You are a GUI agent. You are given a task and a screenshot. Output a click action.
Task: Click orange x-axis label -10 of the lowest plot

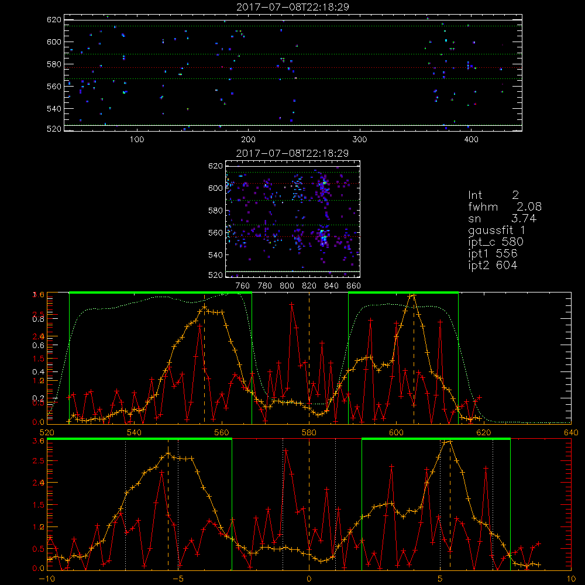(x=47, y=579)
